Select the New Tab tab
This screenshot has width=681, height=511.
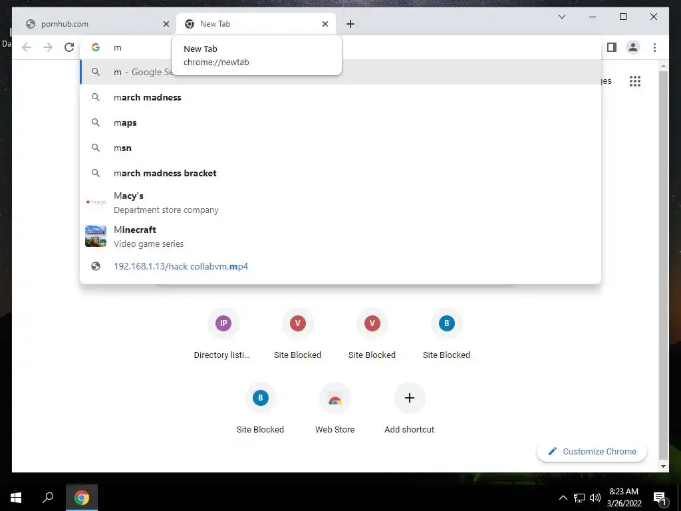click(256, 24)
